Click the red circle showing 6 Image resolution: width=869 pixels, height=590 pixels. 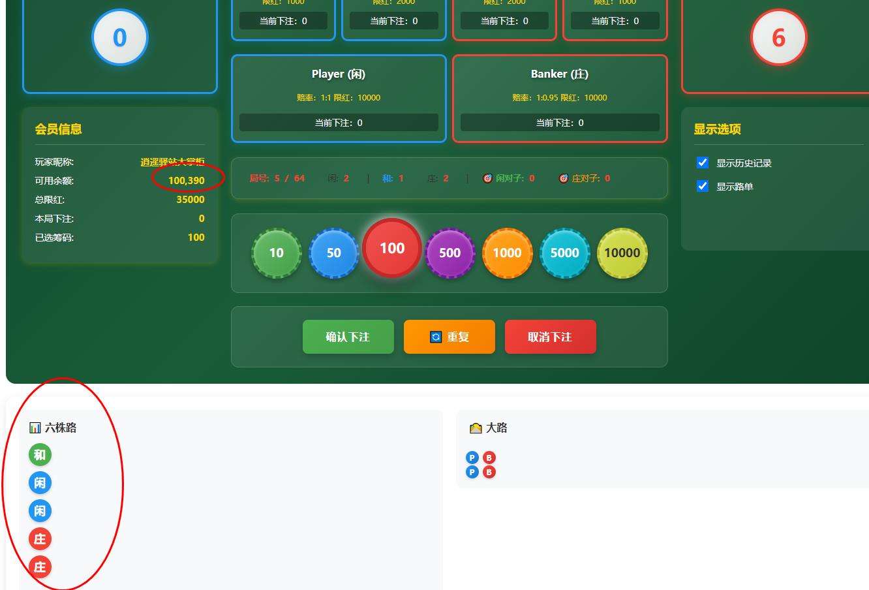point(778,37)
